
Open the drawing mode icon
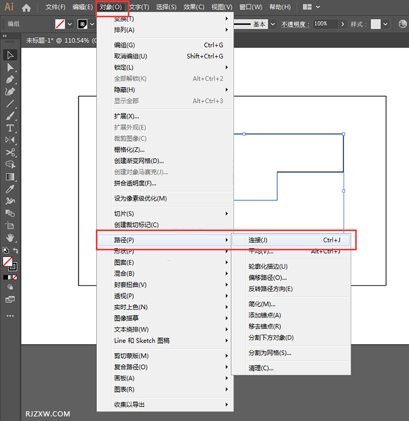[10, 287]
